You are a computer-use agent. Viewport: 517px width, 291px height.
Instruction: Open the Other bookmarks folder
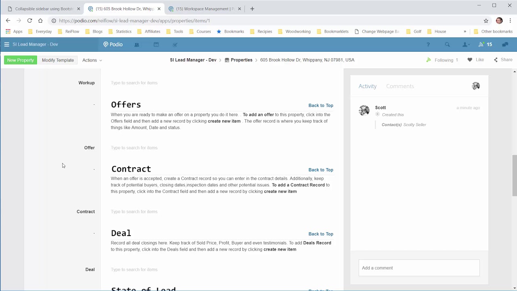click(493, 32)
